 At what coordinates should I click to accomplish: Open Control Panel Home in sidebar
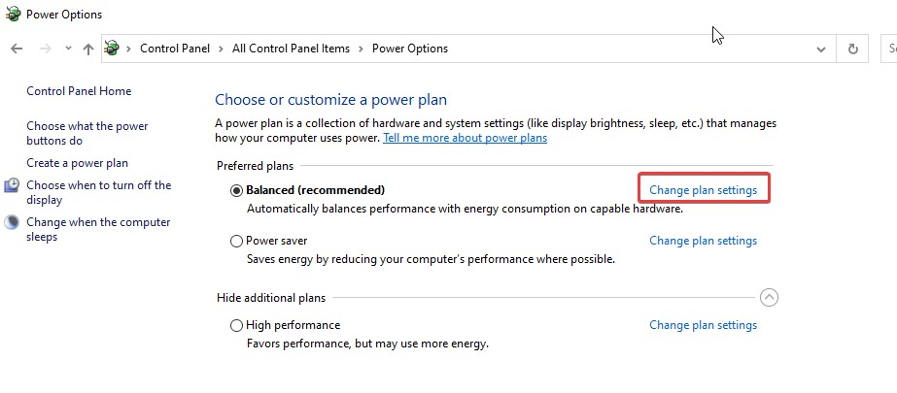(x=79, y=91)
